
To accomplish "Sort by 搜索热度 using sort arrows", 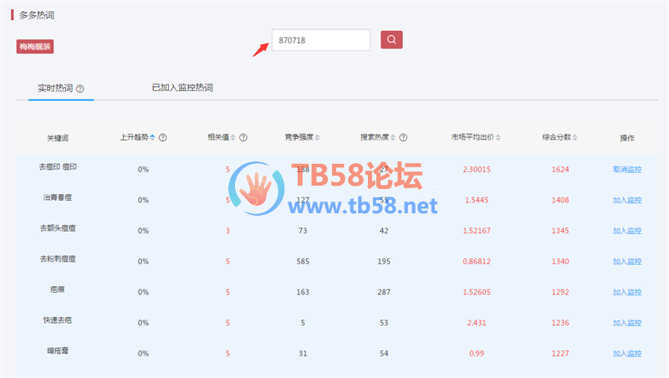I will [393, 137].
